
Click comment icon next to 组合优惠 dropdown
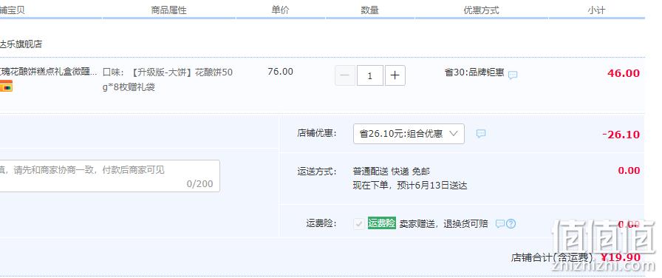click(x=481, y=134)
